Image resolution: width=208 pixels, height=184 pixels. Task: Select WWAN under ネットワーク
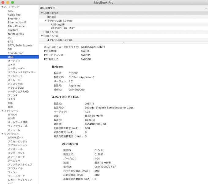[12, 115]
